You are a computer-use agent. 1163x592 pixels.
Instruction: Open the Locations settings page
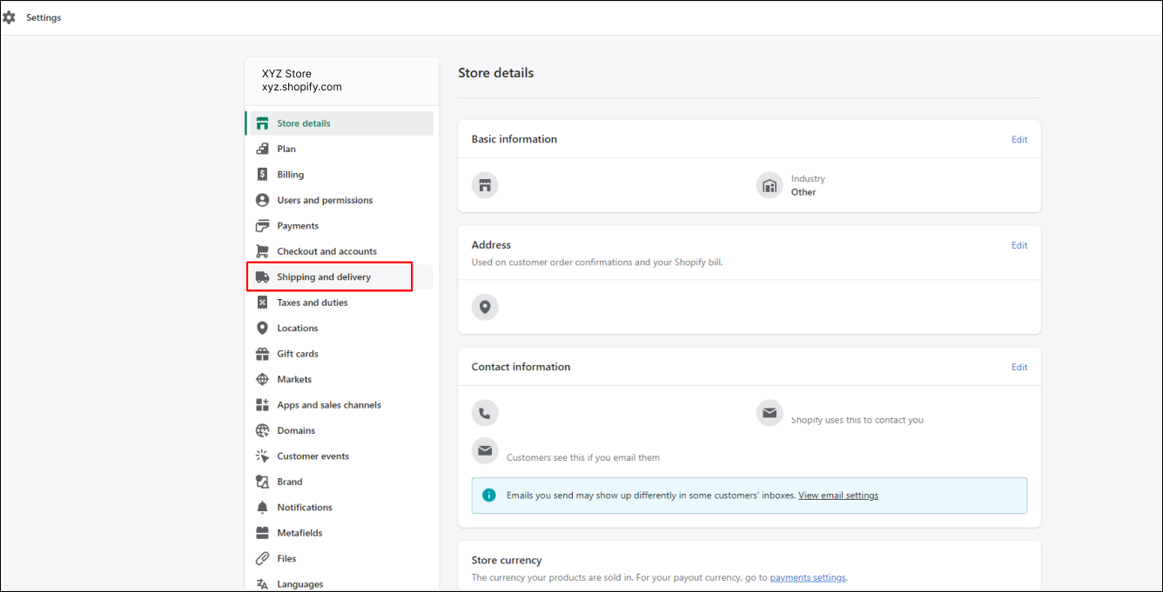339,328
